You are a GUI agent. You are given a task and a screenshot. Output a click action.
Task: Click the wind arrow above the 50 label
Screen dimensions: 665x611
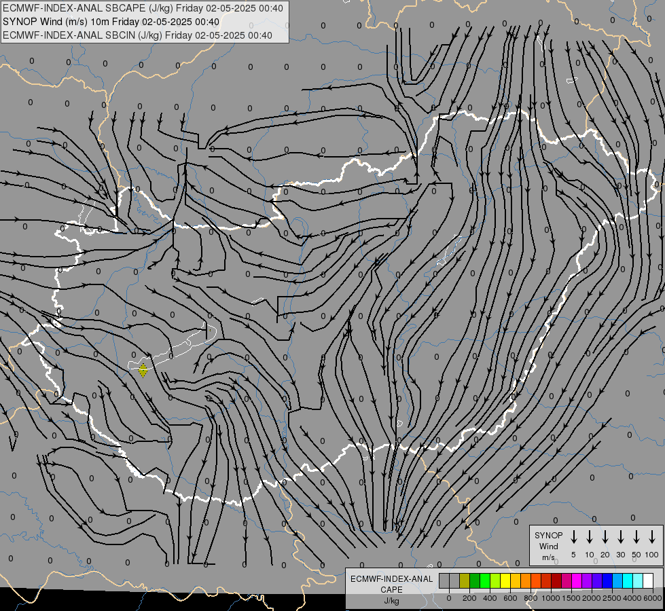coord(636,537)
